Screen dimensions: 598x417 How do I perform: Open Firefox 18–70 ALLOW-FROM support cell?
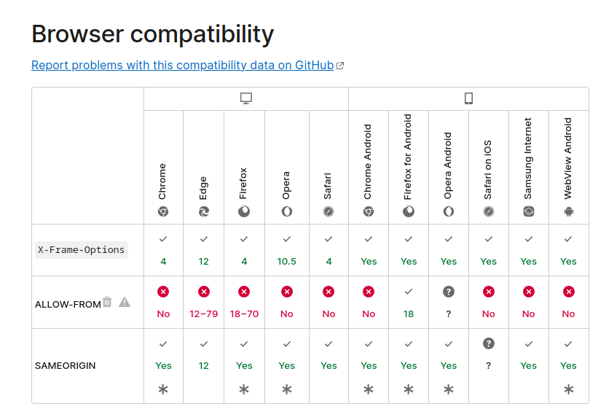point(244,302)
